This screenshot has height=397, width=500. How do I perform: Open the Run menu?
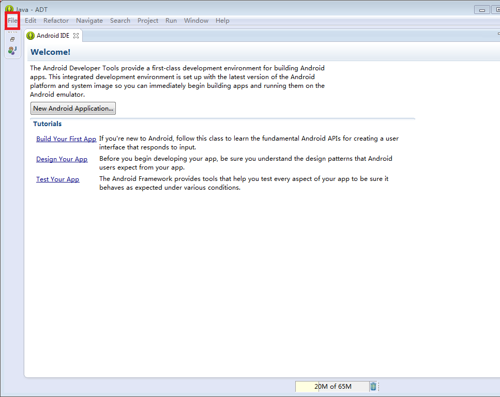[171, 20]
